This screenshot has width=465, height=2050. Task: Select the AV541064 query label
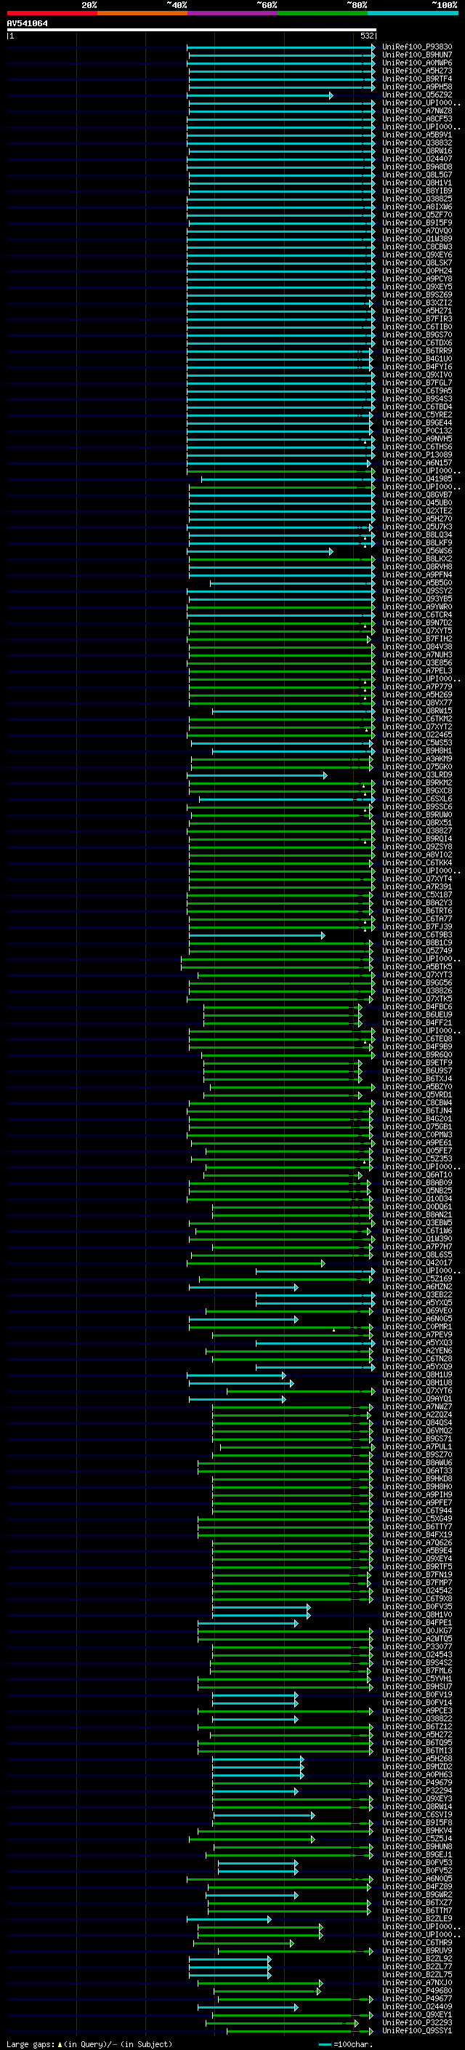click(x=27, y=24)
